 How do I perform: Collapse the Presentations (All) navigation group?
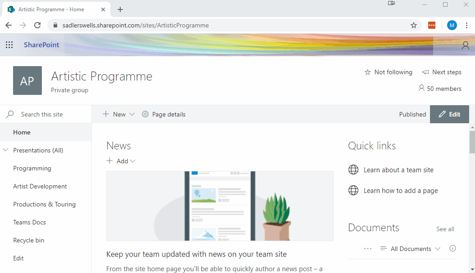(5, 150)
